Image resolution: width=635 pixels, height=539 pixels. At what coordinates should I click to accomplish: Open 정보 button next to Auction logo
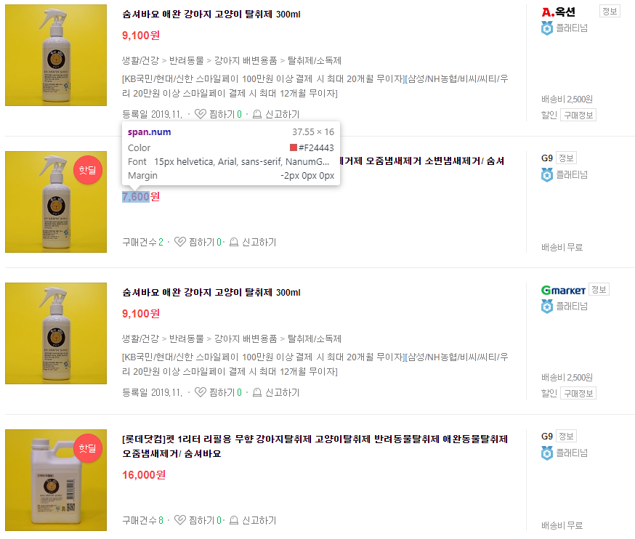tap(610, 12)
